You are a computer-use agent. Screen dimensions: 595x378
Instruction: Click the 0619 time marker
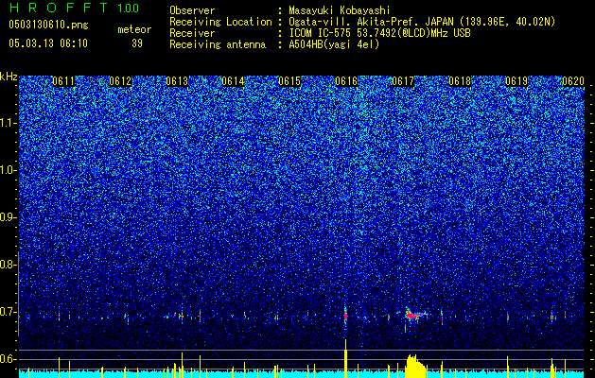pyautogui.click(x=516, y=81)
